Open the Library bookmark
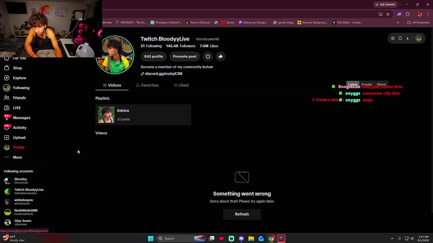 (228, 23)
